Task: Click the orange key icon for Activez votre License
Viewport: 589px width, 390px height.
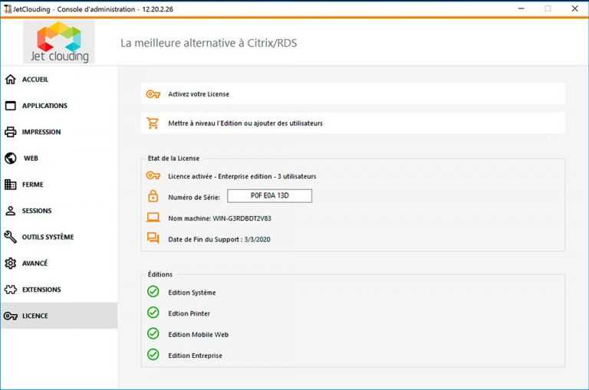Action: pos(153,93)
